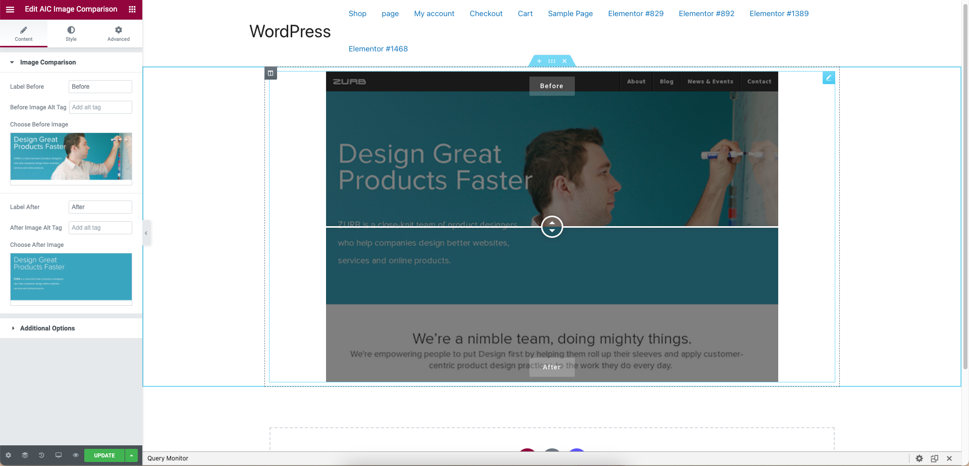Switch to the Content tab
Viewport: 969px width, 466px height.
pos(24,33)
